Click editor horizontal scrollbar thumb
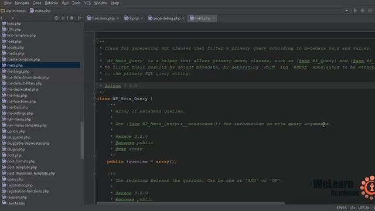 pyautogui.click(x=190, y=203)
